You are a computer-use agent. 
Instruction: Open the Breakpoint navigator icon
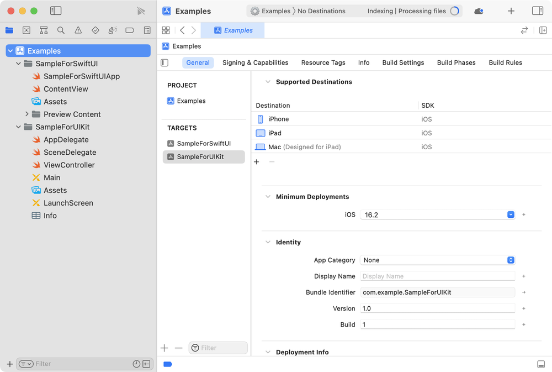point(130,30)
